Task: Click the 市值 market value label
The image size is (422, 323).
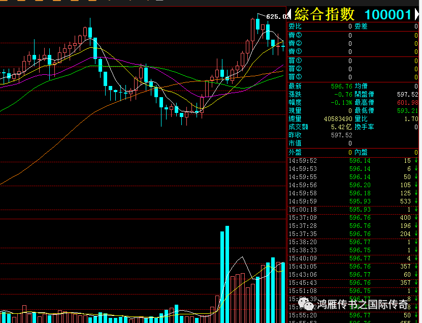Action: (295, 143)
